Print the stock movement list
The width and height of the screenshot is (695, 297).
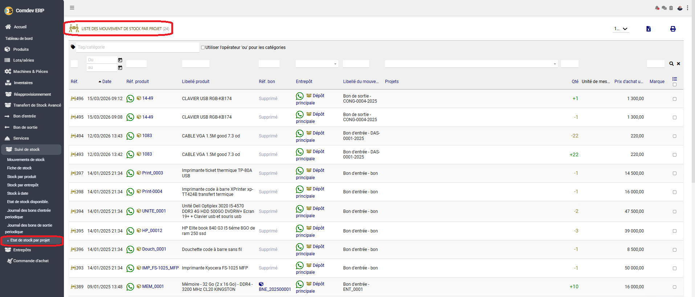click(673, 29)
